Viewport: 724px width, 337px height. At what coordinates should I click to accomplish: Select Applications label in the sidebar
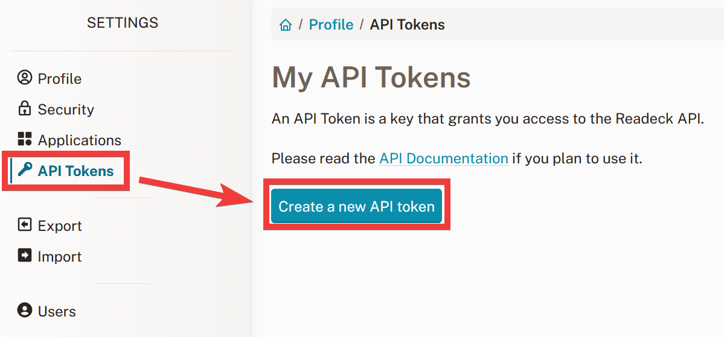[79, 140]
